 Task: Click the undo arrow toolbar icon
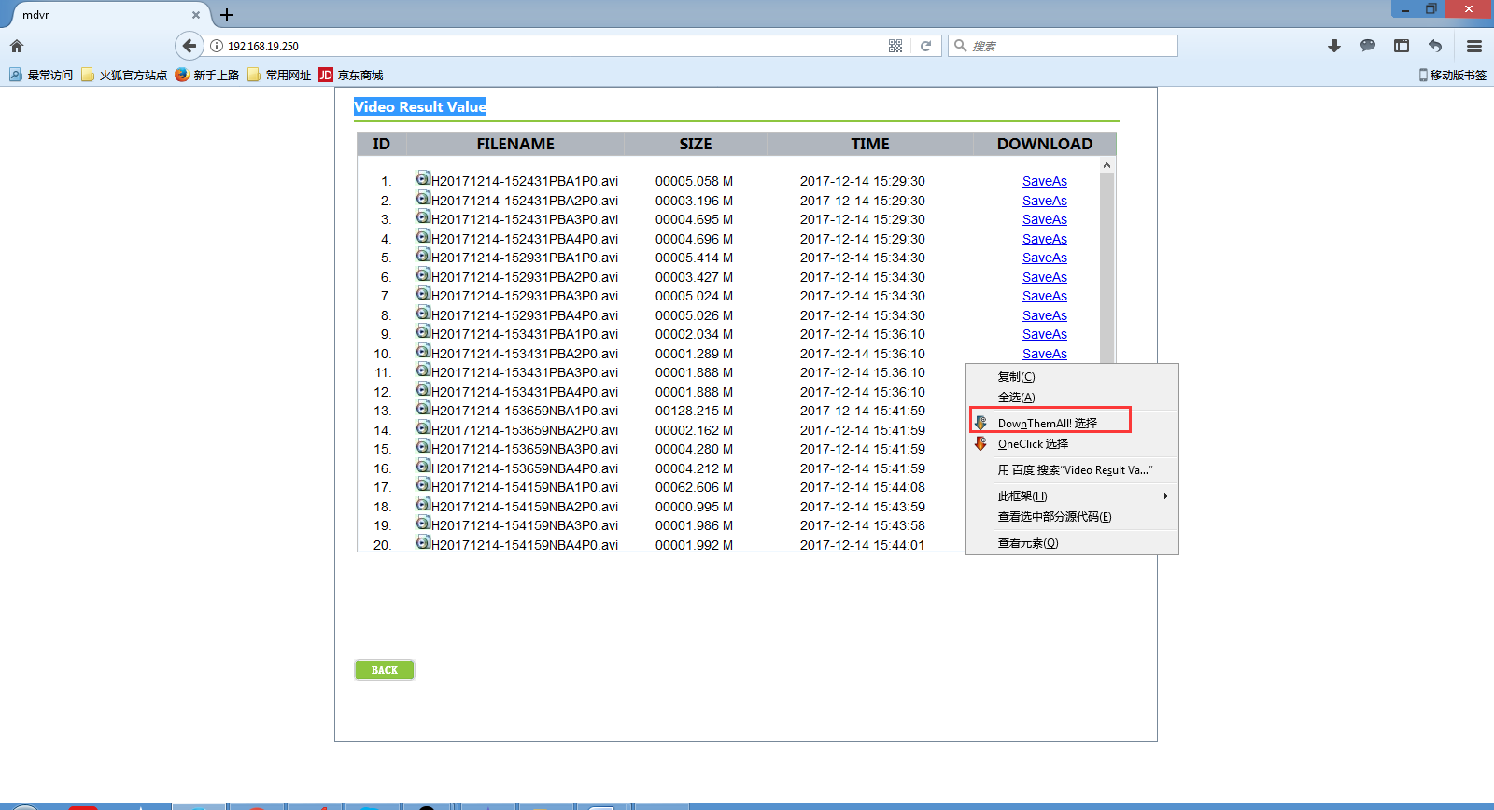click(1435, 46)
